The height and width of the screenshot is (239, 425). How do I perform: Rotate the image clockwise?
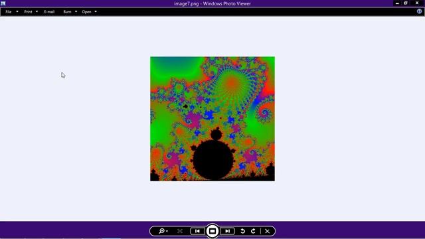click(x=253, y=231)
